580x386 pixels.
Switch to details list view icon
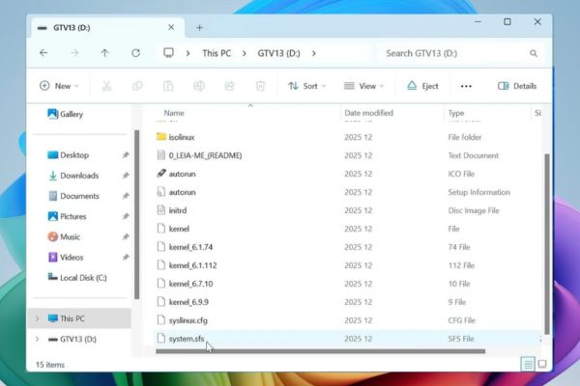point(528,365)
